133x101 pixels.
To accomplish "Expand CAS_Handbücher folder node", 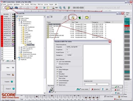I will [x=21, y=27].
